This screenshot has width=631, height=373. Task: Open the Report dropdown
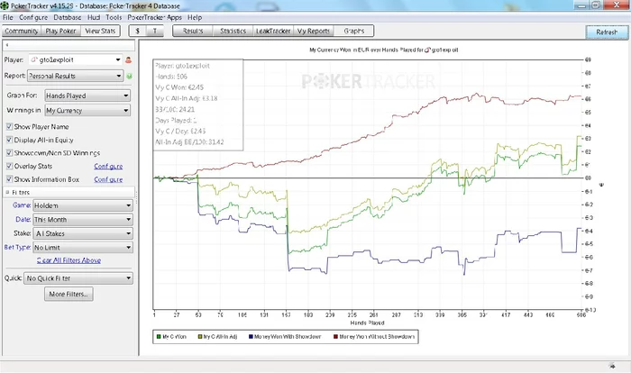pyautogui.click(x=75, y=76)
